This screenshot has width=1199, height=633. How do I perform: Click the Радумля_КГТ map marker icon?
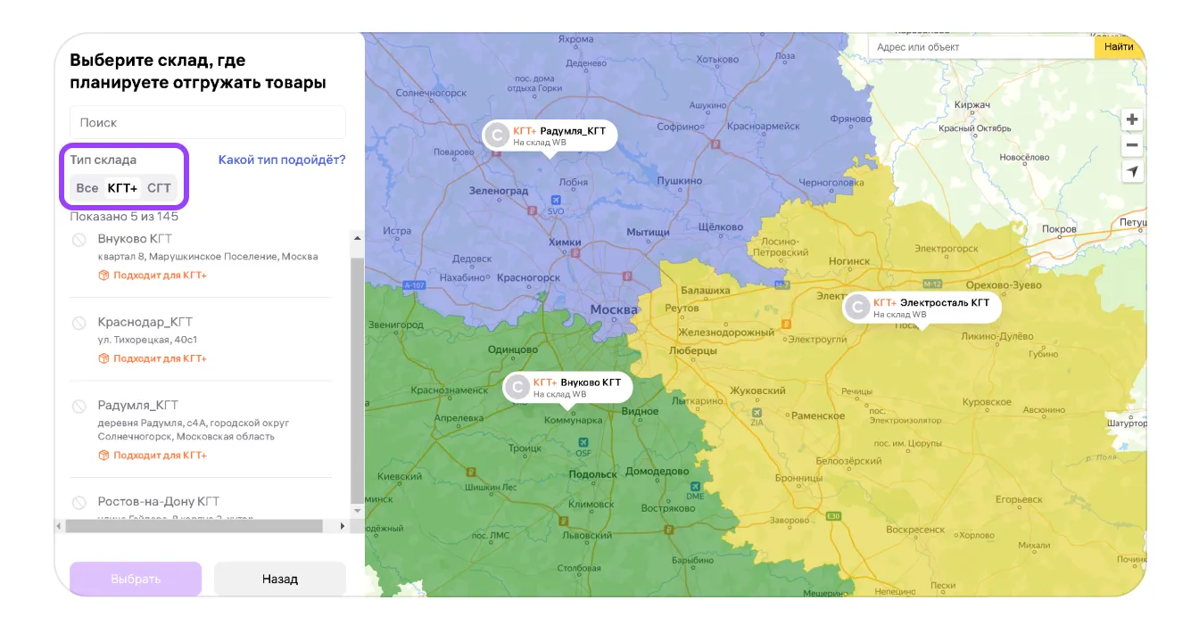click(x=496, y=136)
